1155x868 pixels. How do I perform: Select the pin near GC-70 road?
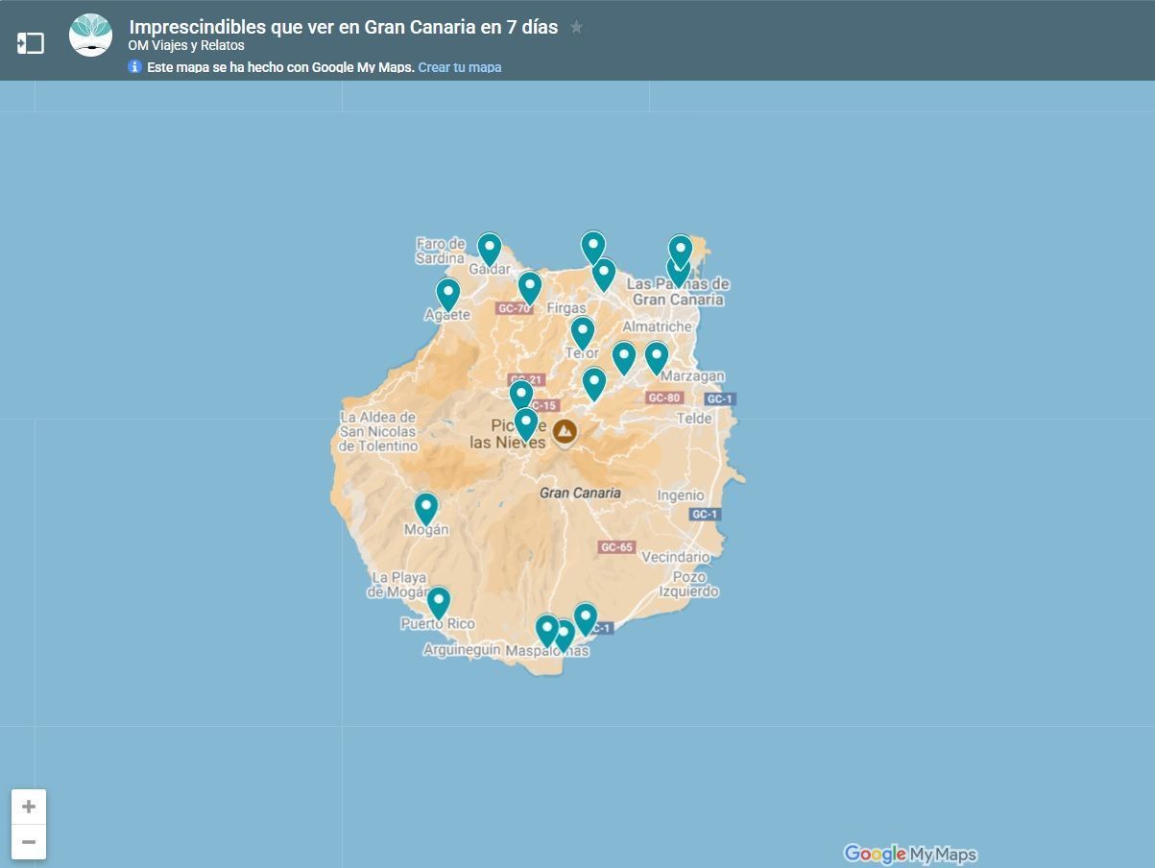[530, 288]
